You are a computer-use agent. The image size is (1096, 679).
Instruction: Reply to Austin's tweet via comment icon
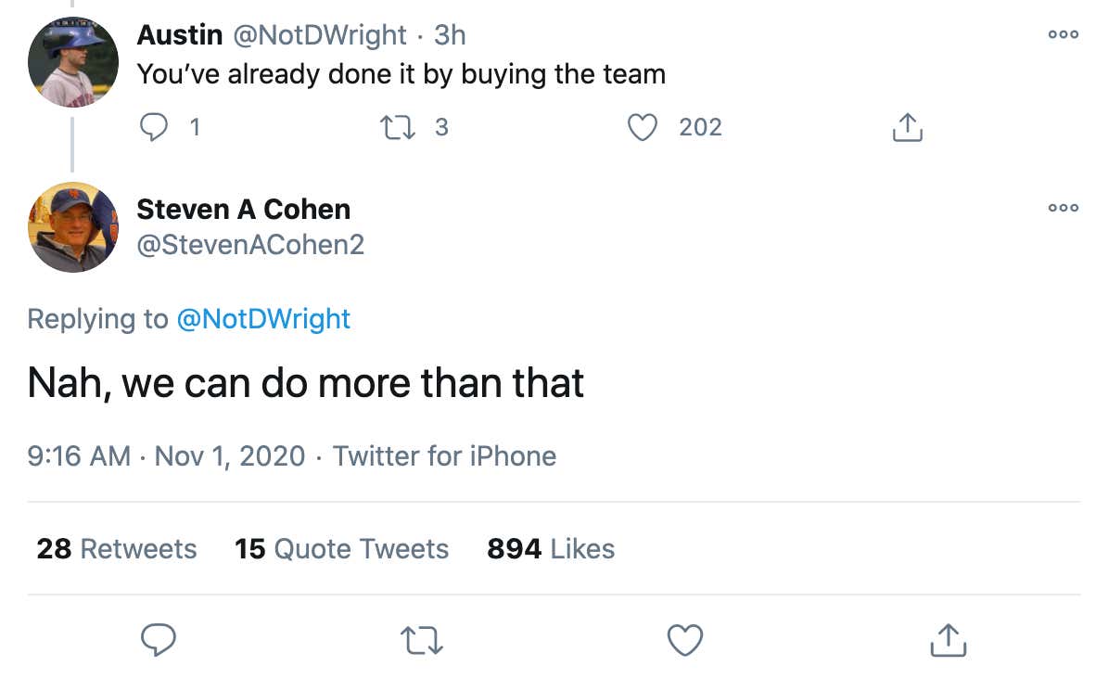pos(152,127)
